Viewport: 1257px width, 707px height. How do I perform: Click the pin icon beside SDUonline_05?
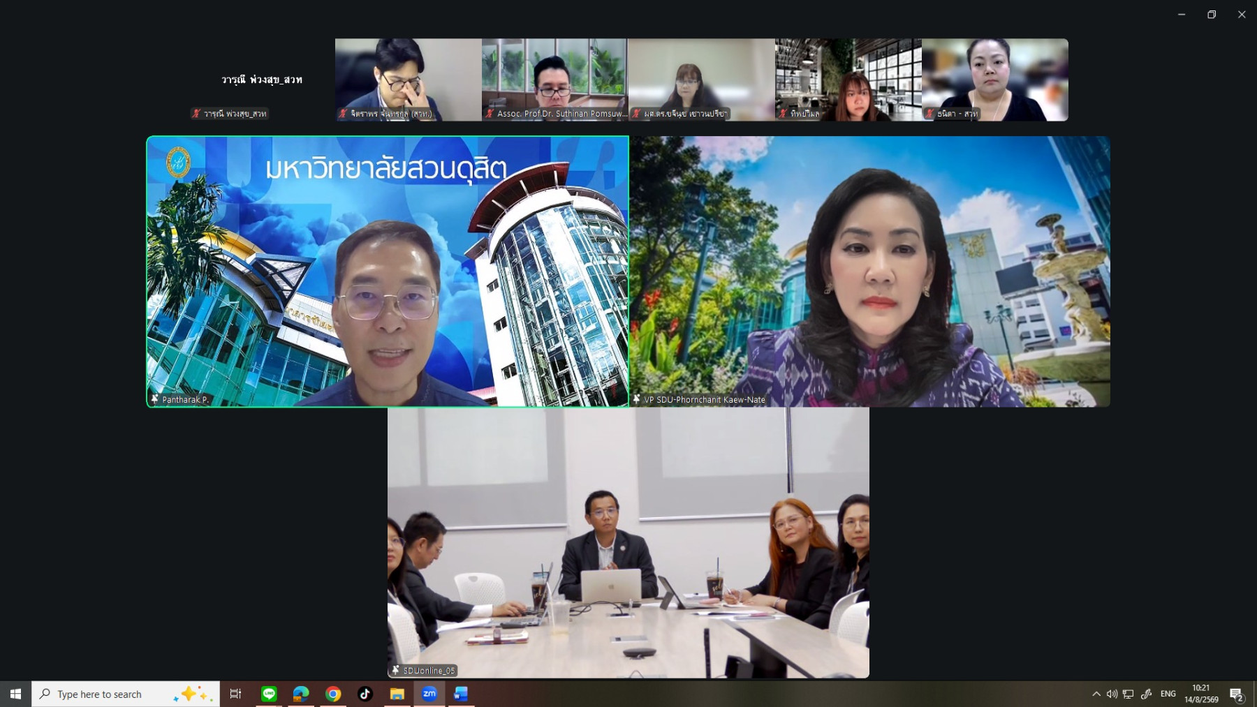point(396,670)
